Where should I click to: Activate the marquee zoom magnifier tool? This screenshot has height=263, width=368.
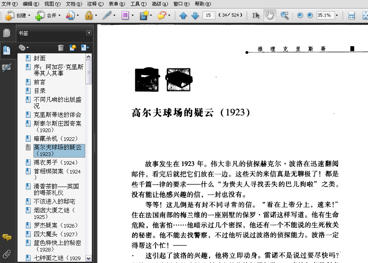(284, 16)
